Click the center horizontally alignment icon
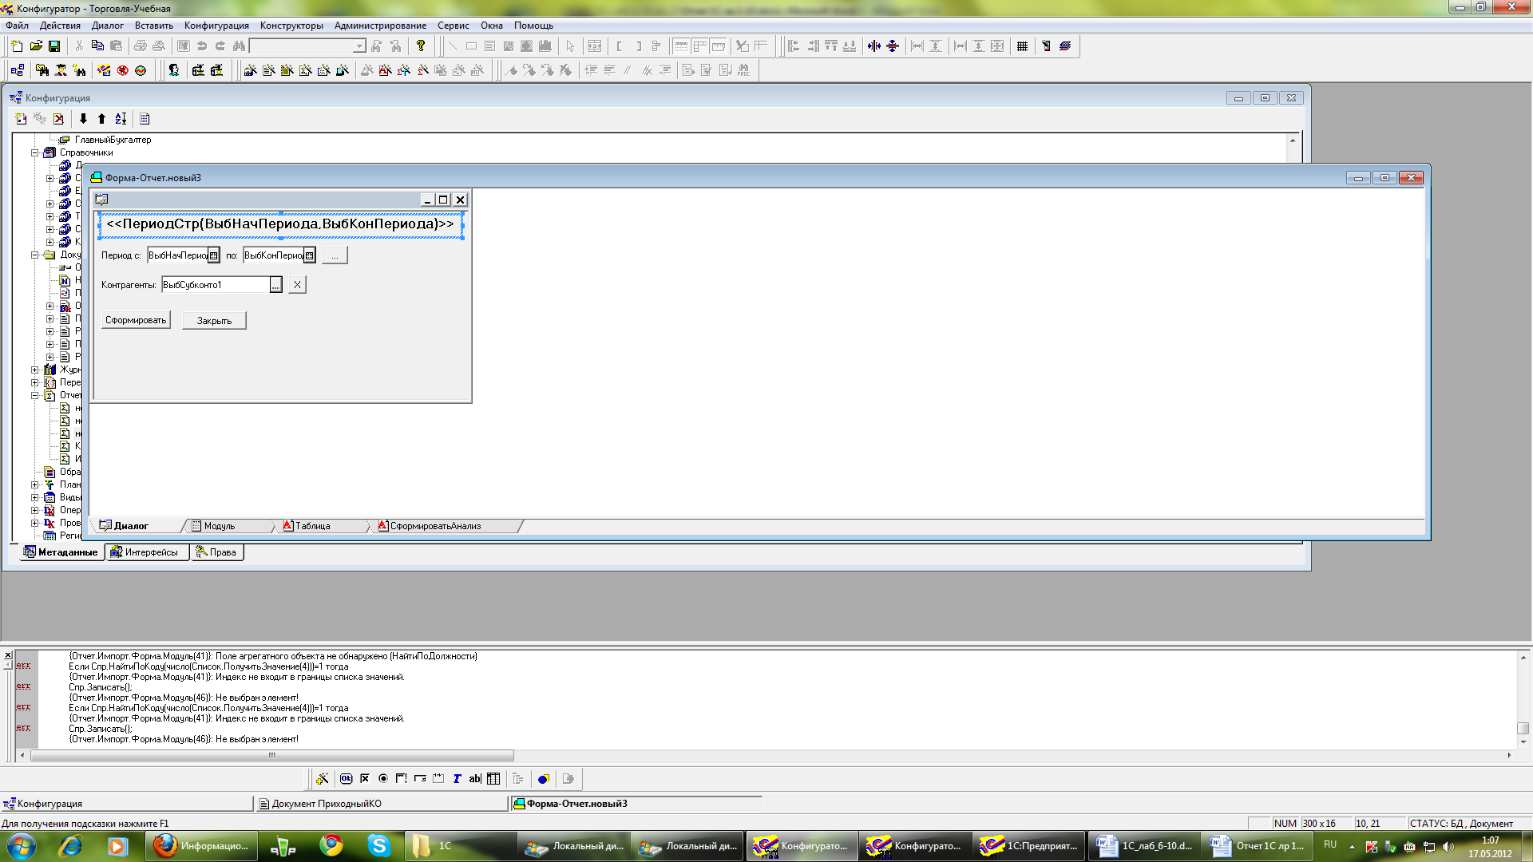This screenshot has height=862, width=1533. pos(874,46)
